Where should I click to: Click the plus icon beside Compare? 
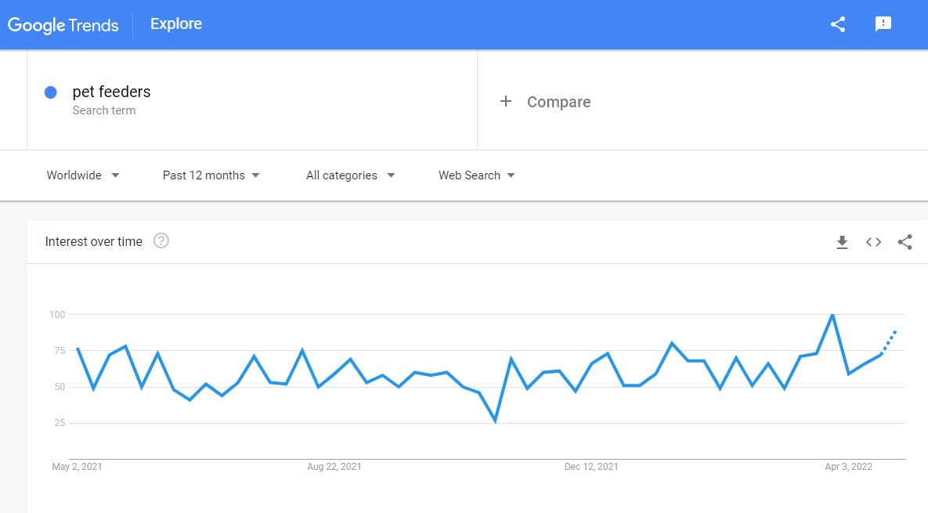click(x=505, y=101)
